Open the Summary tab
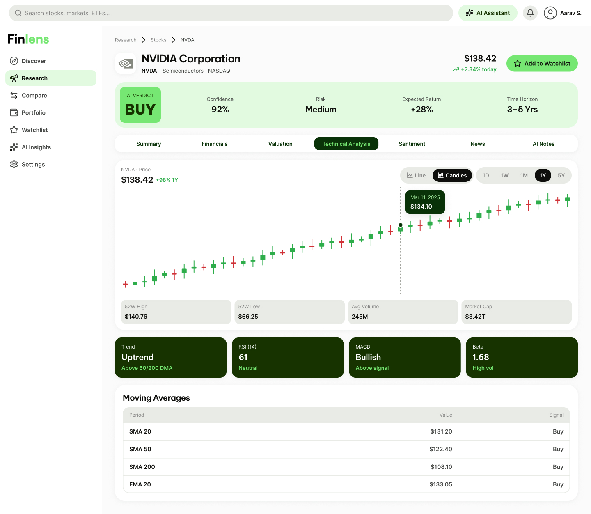This screenshot has width=591, height=514. [149, 144]
